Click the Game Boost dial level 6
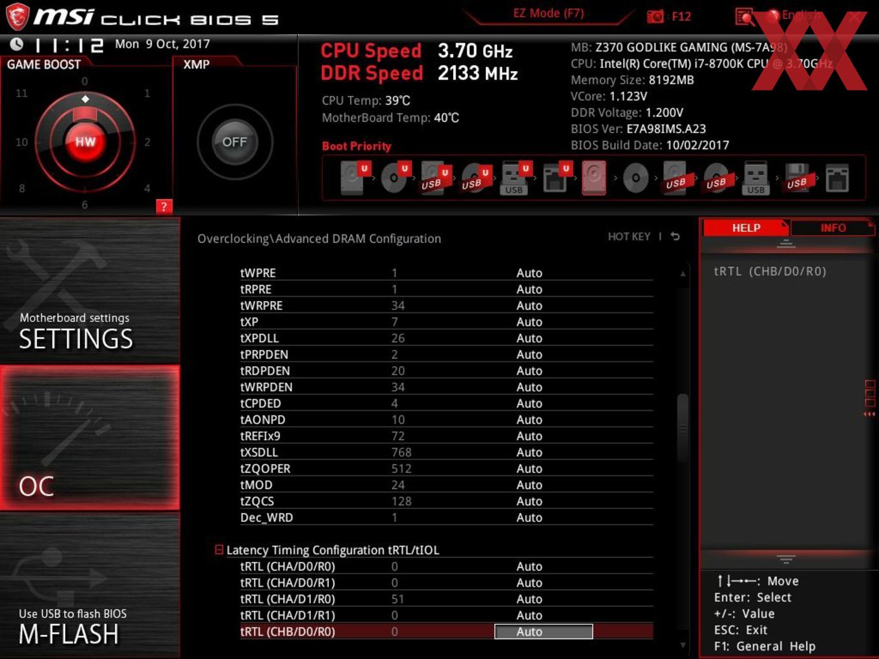The image size is (879, 659). click(85, 205)
